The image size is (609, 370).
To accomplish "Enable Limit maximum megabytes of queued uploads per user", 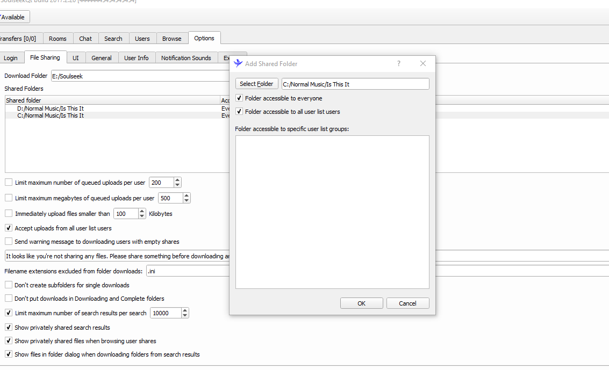I will (x=9, y=198).
